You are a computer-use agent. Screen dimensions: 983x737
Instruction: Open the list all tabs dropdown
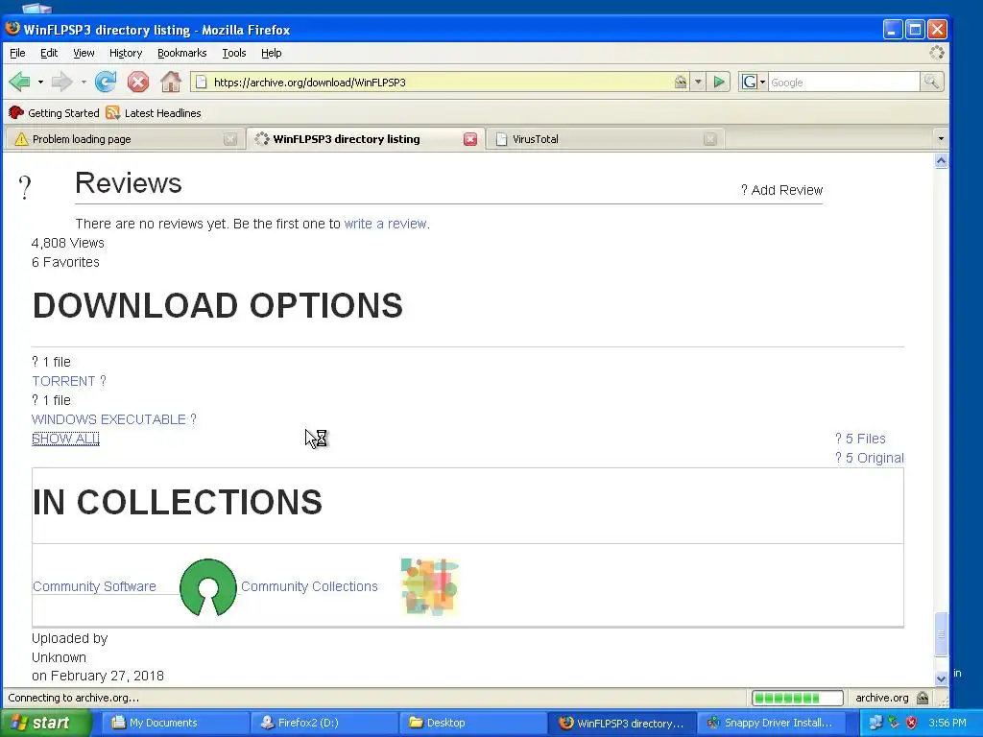(941, 138)
